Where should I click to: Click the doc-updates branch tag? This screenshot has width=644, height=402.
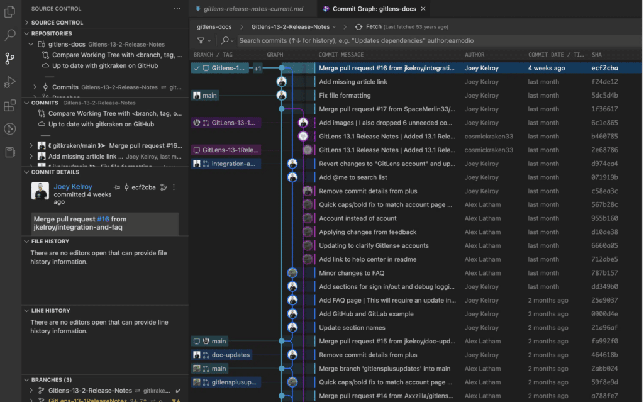pos(222,355)
